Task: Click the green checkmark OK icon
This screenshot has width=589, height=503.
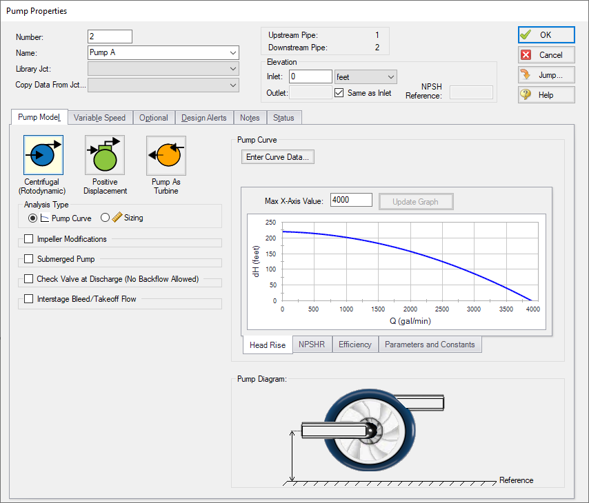Action: point(526,35)
